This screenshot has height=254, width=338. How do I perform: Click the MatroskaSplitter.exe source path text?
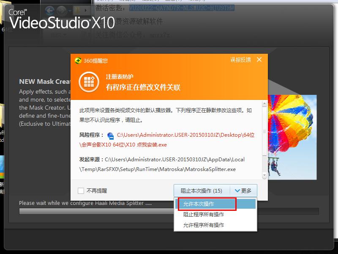tap(162, 164)
